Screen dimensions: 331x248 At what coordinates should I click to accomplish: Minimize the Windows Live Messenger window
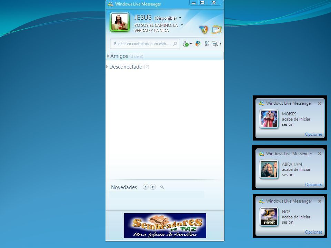point(193,3)
